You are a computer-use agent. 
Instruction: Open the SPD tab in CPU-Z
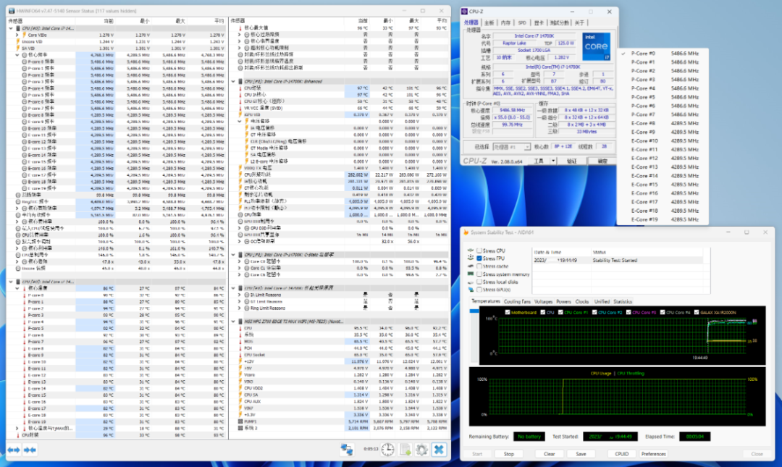click(x=522, y=22)
